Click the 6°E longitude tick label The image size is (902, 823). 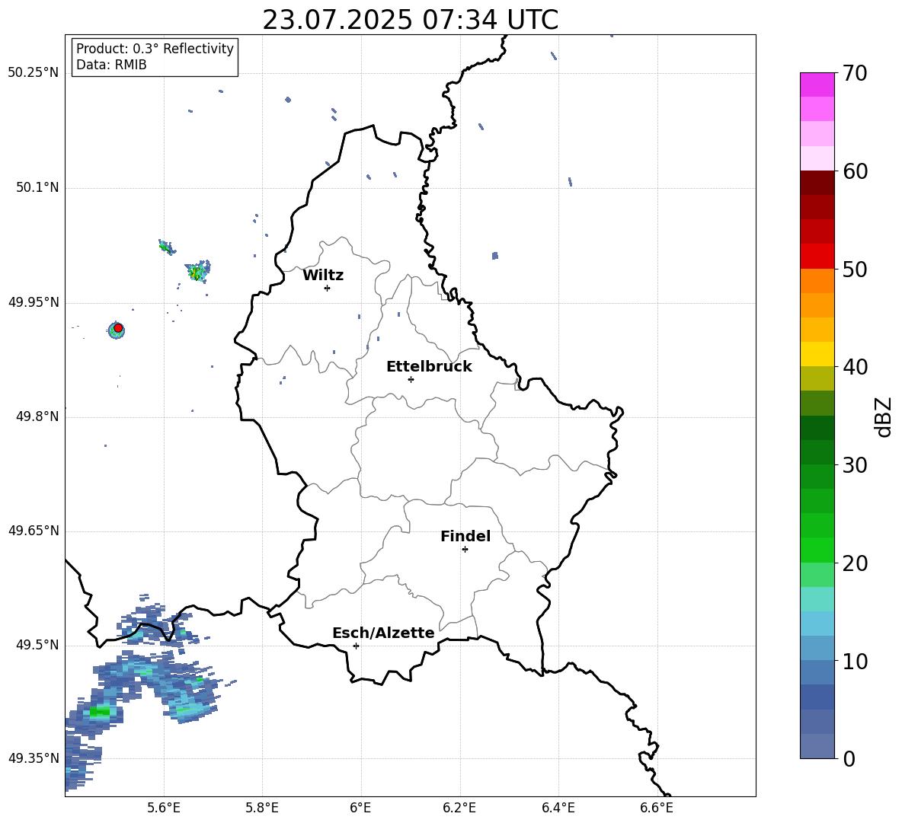click(360, 808)
